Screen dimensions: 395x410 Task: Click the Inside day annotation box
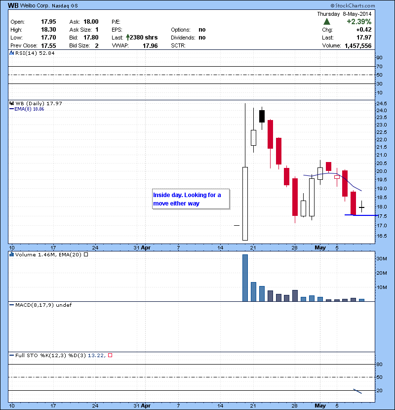point(191,199)
